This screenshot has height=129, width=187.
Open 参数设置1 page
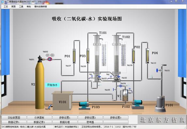click(x=65, y=118)
